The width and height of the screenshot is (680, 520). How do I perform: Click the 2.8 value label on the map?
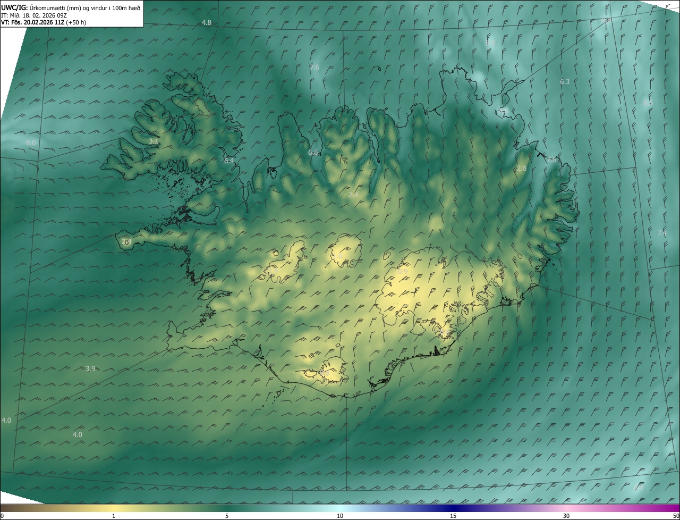click(x=522, y=168)
